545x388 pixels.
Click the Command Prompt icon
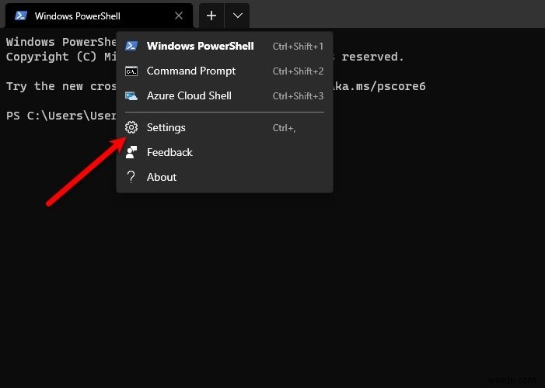(x=131, y=71)
